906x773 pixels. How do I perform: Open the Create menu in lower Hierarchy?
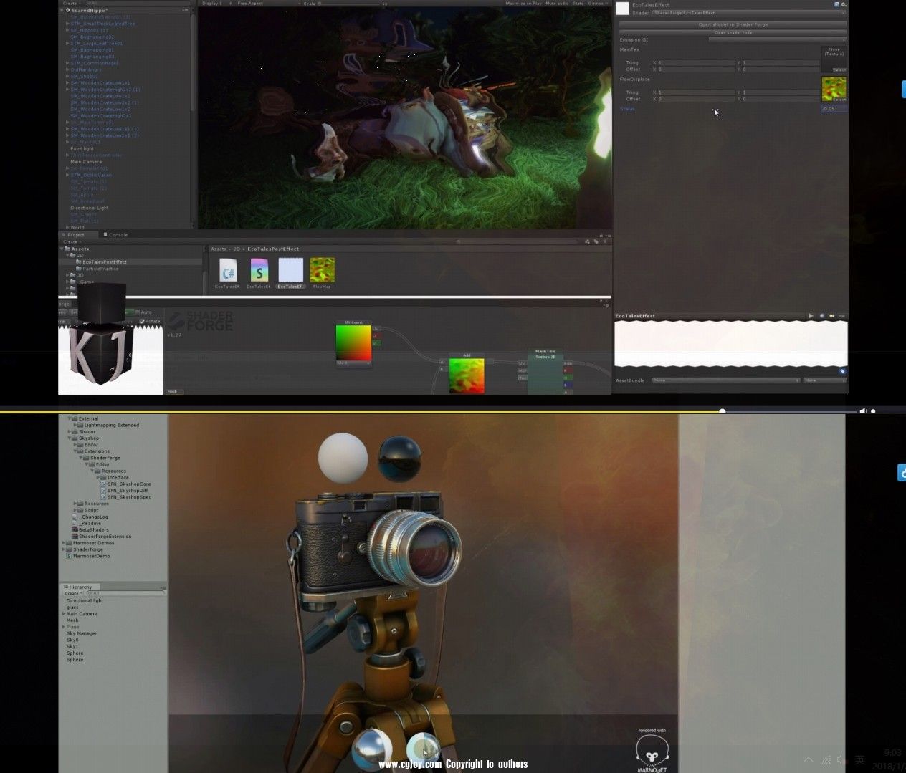pos(72,593)
